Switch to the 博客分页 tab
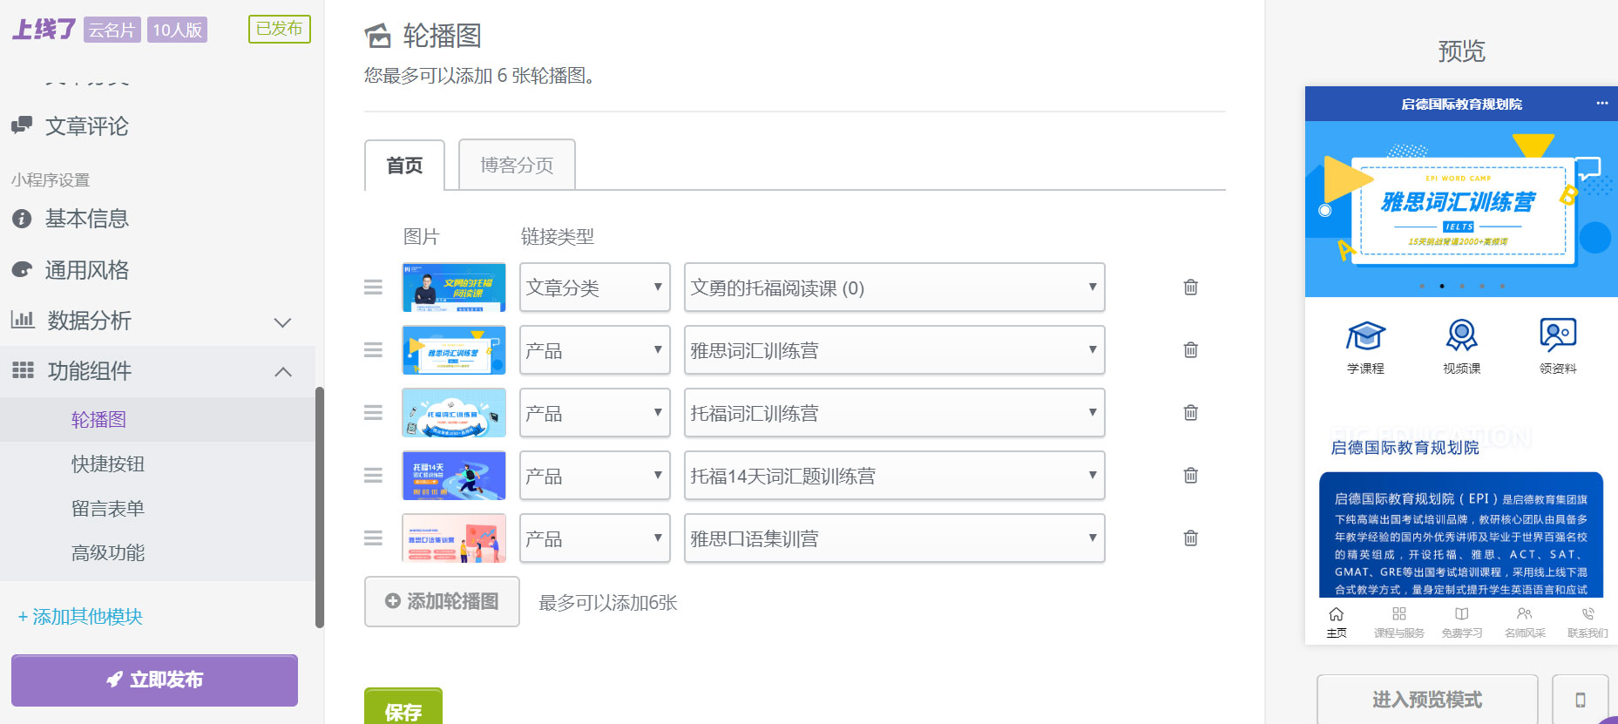1618x724 pixels. pyautogui.click(x=517, y=165)
